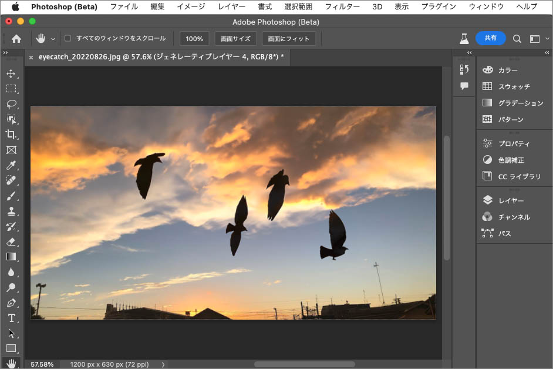Click the Home icon in options bar
This screenshot has height=369, width=553.
16,39
